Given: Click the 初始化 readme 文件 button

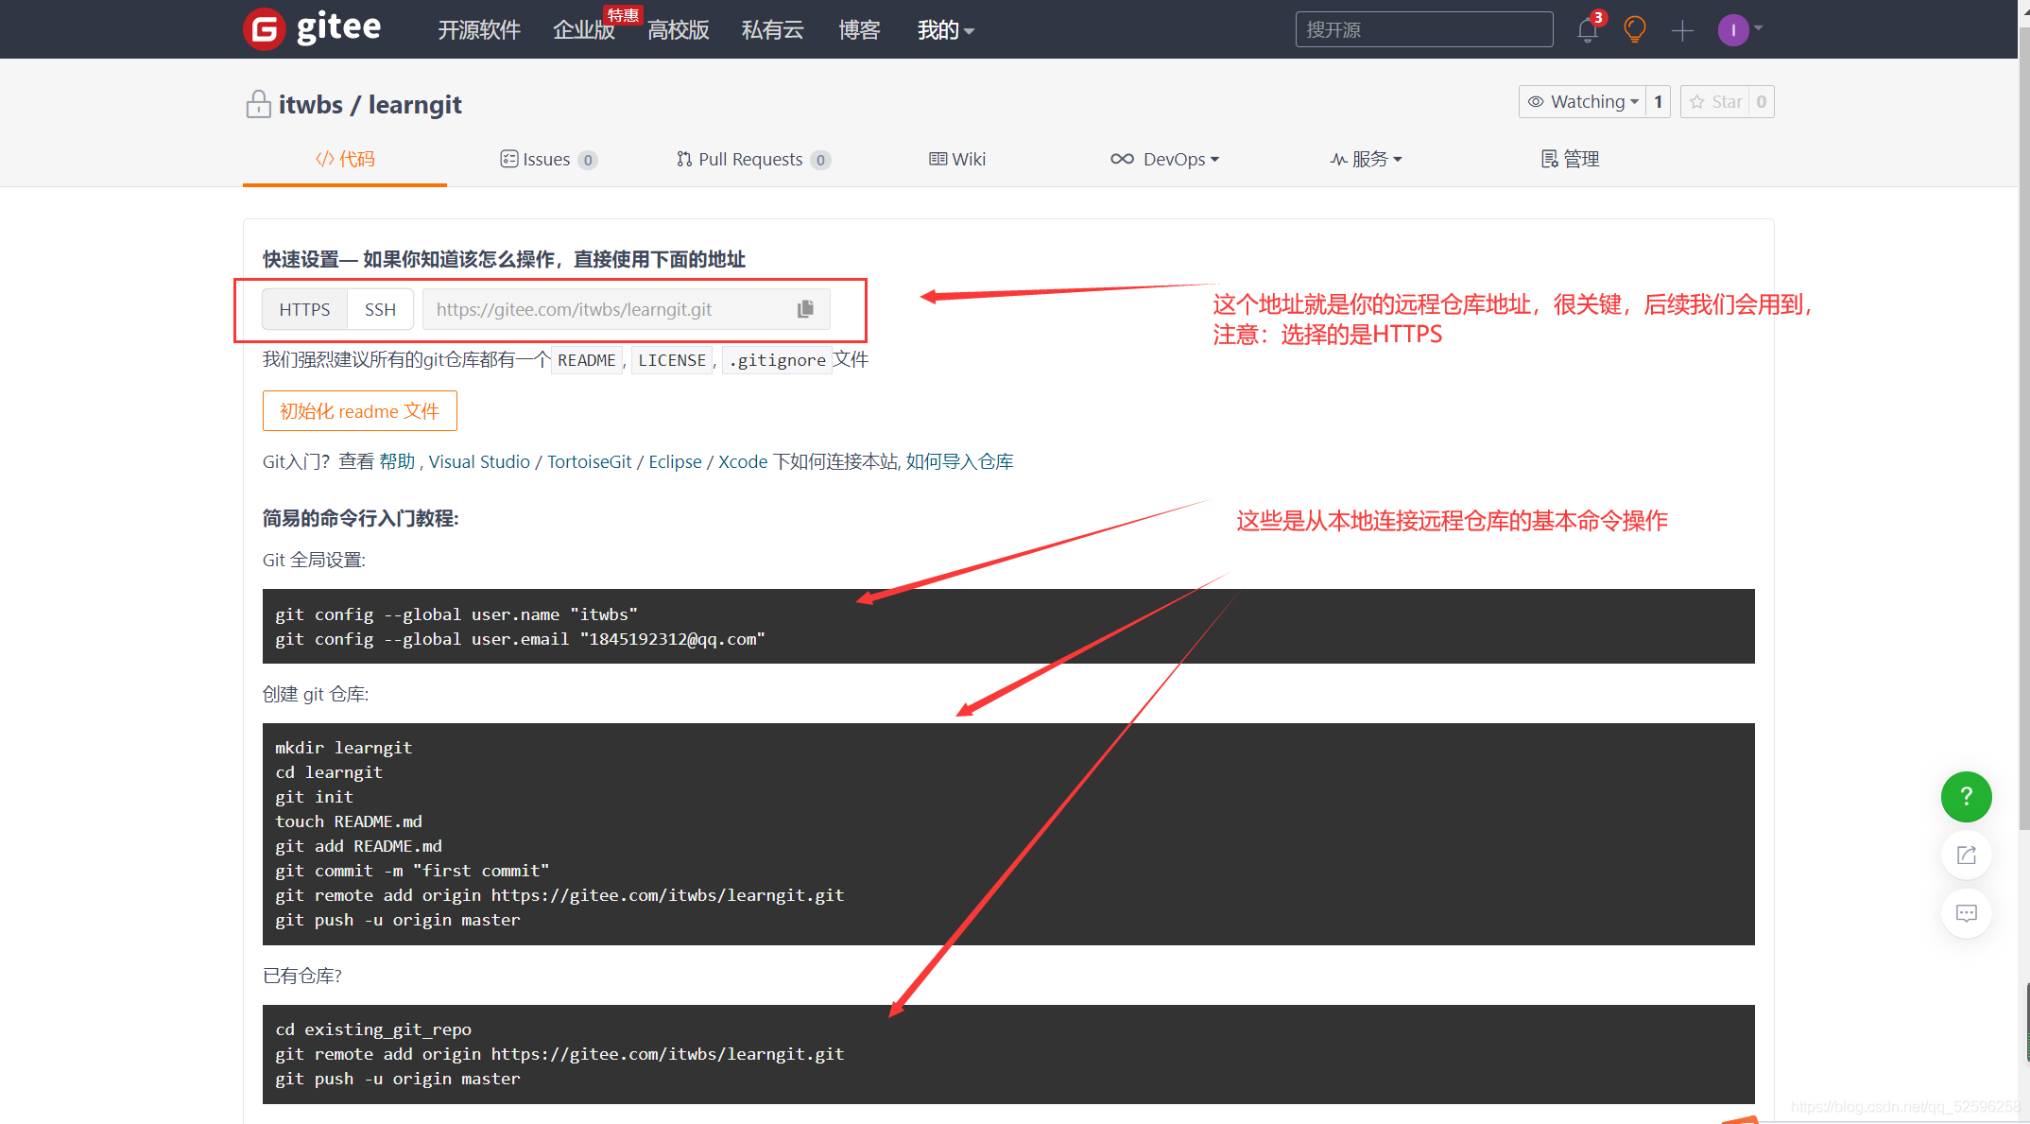Looking at the screenshot, I should click(360, 411).
